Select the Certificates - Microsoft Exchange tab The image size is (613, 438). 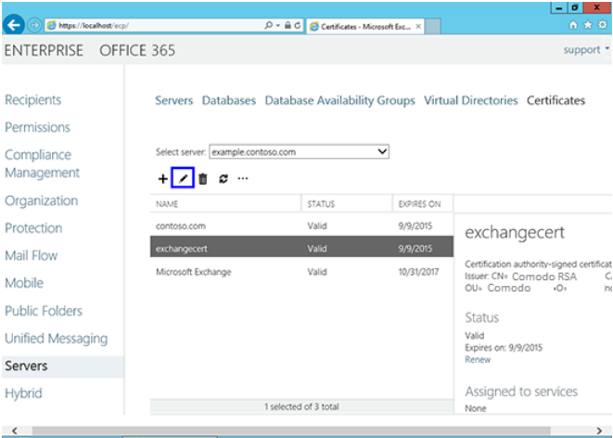[365, 27]
